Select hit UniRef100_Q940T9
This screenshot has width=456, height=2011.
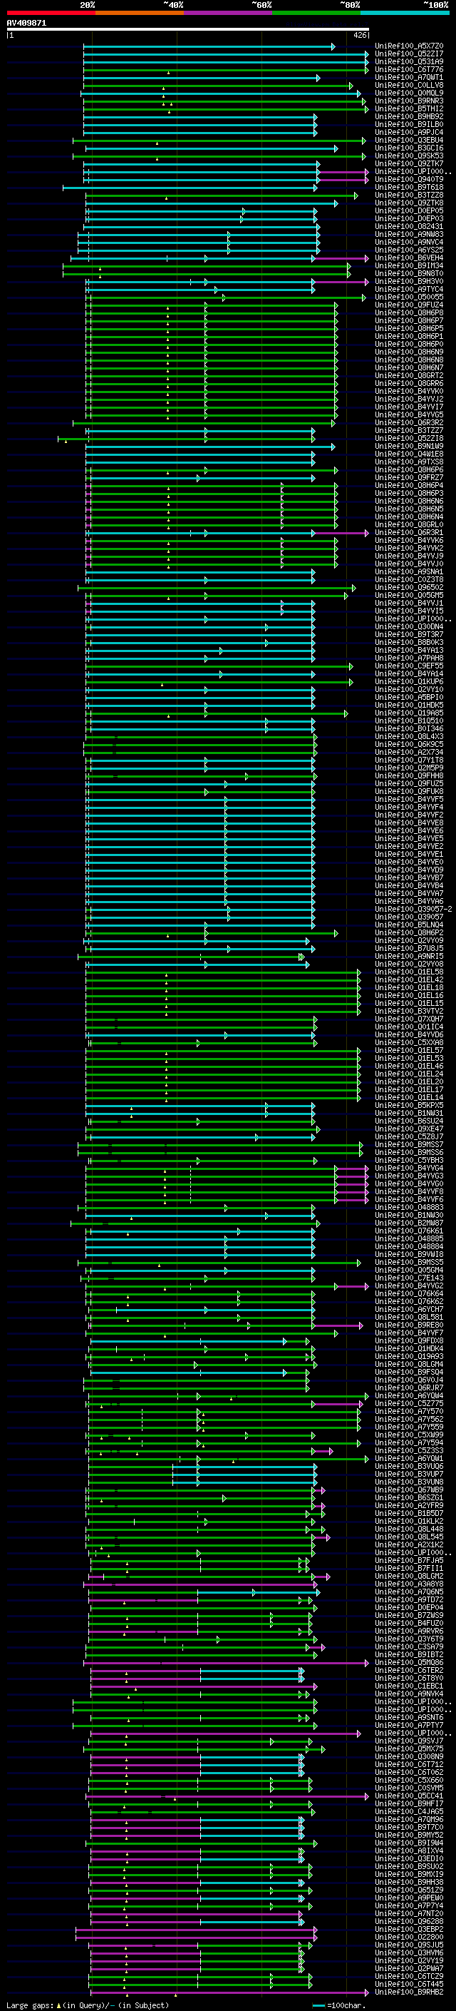pyautogui.click(x=409, y=180)
